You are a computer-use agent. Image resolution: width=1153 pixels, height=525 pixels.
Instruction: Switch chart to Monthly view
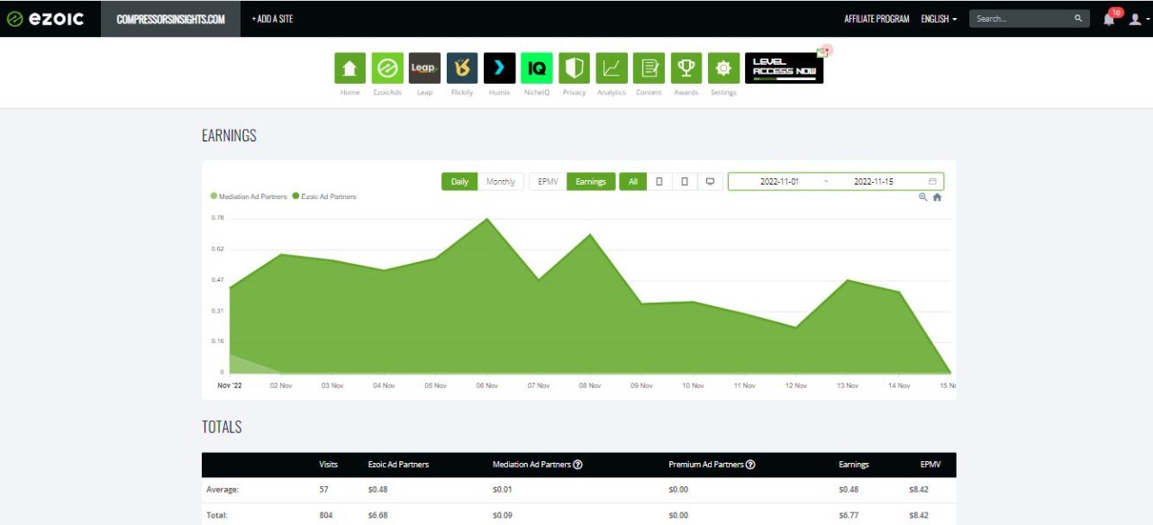point(501,182)
